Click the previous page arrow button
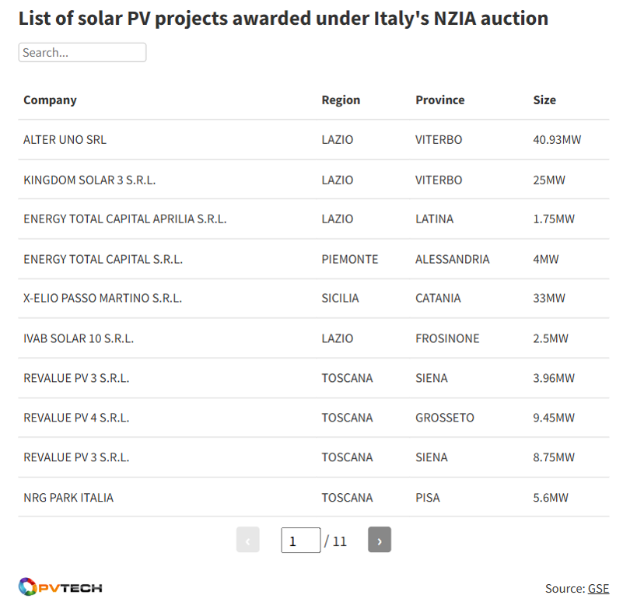Viewport: 637px width, 616px height. click(247, 540)
